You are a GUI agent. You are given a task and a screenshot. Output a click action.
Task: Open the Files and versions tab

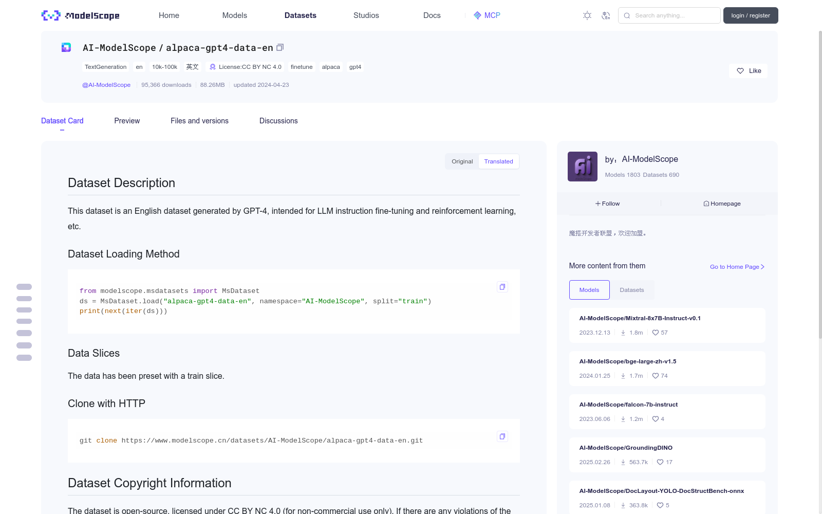[199, 121]
